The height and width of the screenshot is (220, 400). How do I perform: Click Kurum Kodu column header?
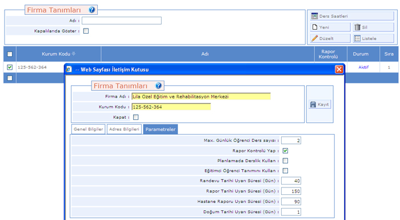tap(58, 54)
